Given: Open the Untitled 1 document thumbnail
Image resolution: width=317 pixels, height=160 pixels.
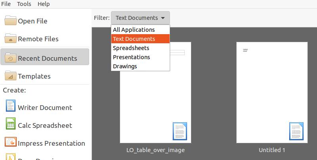Looking at the screenshot, I should coord(272,93).
